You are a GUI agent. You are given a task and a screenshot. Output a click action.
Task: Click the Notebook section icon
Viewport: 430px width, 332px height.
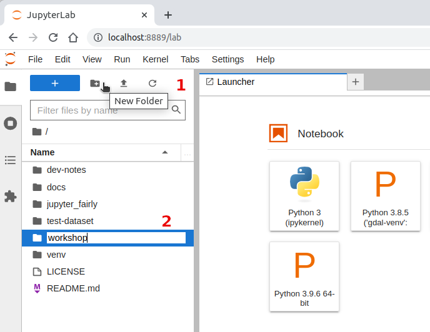pos(278,133)
